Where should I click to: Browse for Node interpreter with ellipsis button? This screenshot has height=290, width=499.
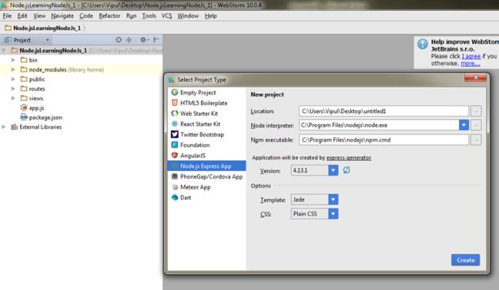(476, 125)
